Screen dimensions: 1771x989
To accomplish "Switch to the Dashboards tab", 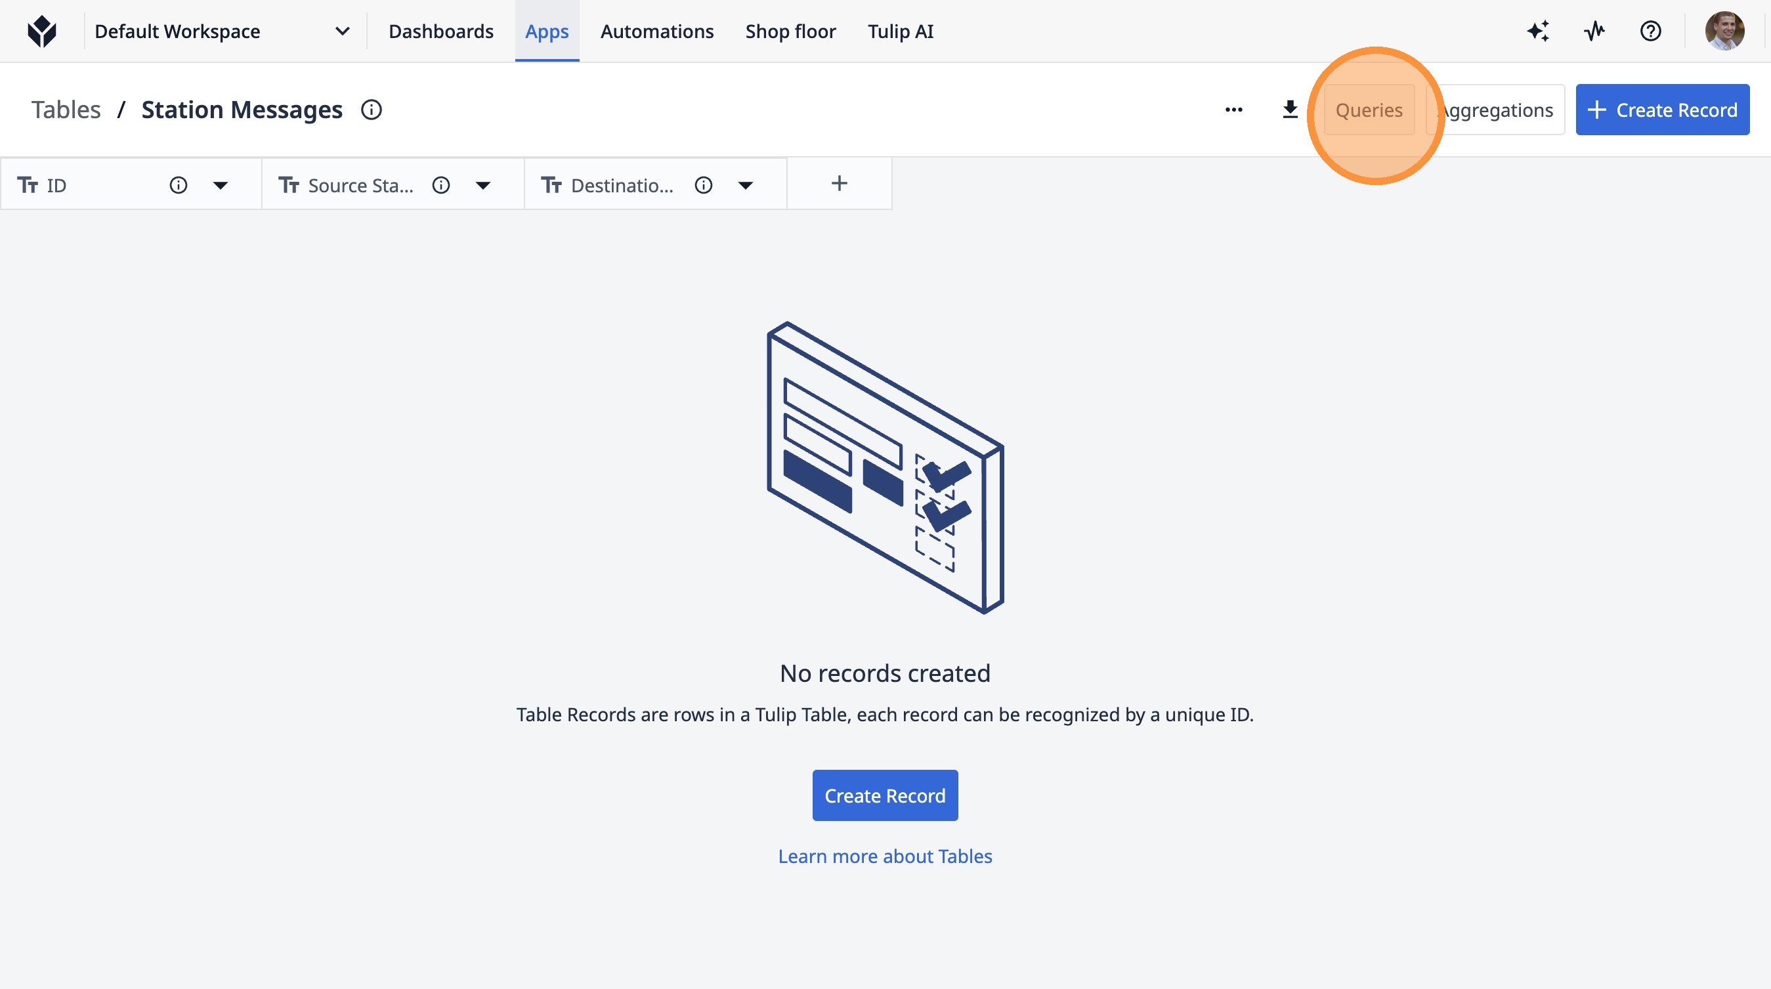I will point(440,32).
